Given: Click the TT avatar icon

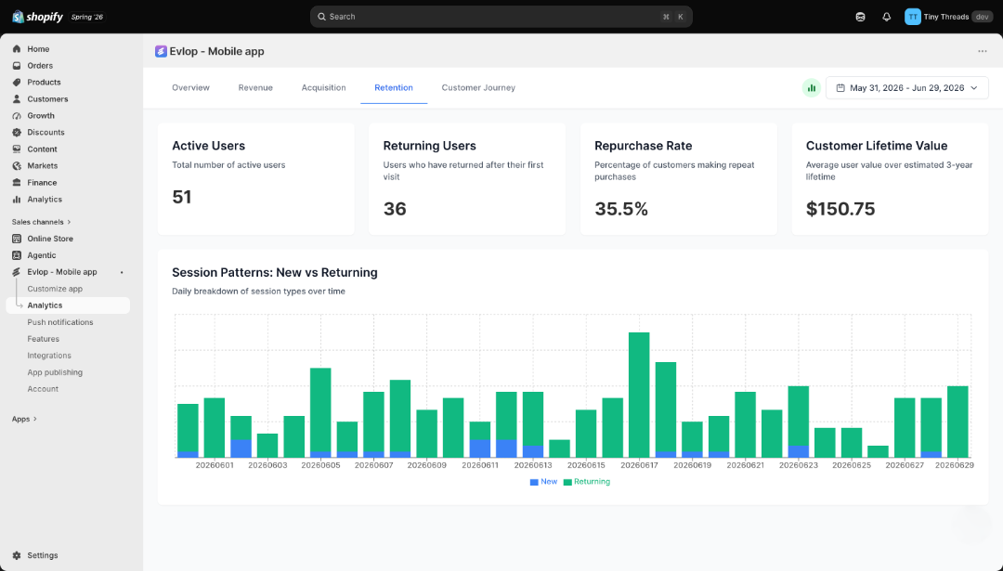Looking at the screenshot, I should coord(913,17).
